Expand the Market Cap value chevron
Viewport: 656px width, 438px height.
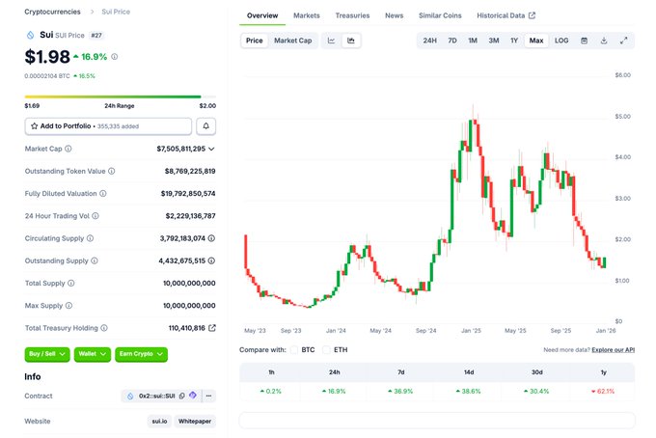[211, 149]
